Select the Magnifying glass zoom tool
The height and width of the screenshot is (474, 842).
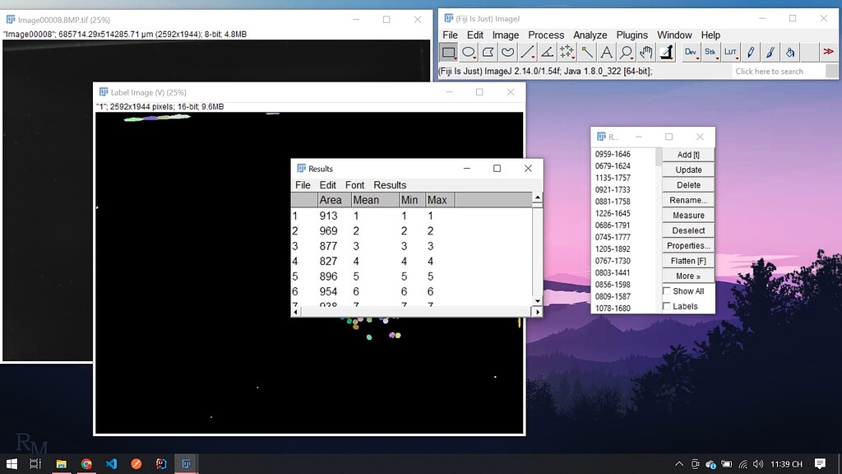pos(625,52)
